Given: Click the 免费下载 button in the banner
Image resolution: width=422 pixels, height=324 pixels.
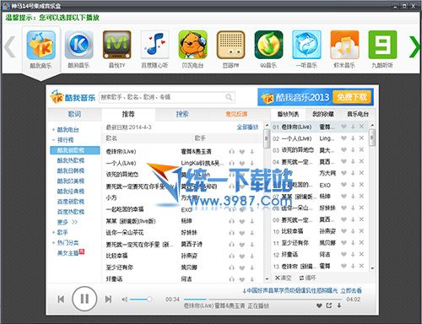Looking at the screenshot, I should pos(352,97).
